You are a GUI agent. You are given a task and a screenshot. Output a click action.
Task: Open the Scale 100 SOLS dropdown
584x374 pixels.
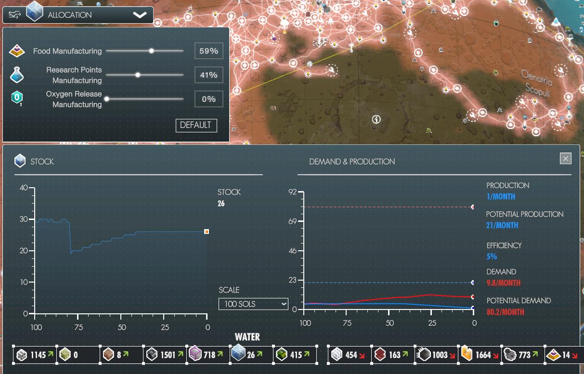coord(253,304)
